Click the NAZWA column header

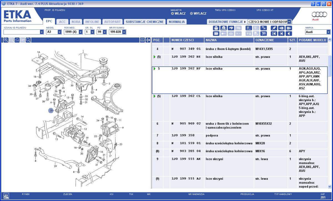(229, 40)
